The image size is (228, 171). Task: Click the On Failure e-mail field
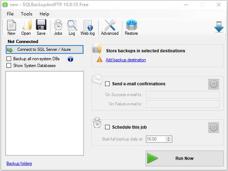pyautogui.click(x=183, y=104)
